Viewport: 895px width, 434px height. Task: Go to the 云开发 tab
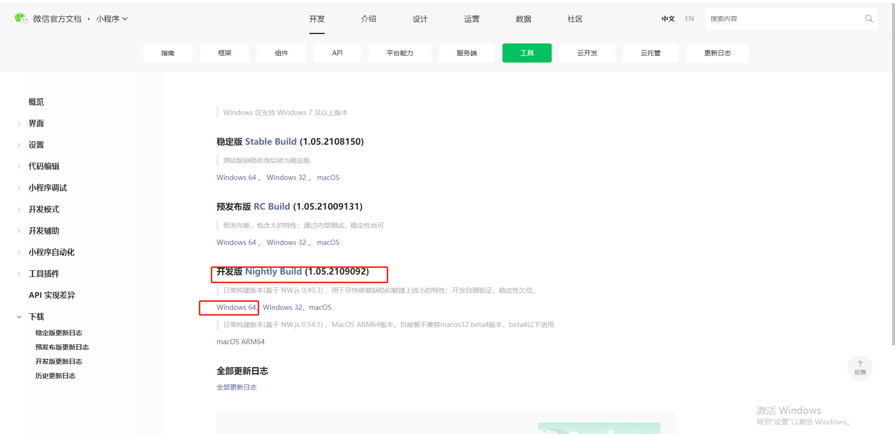tap(587, 53)
